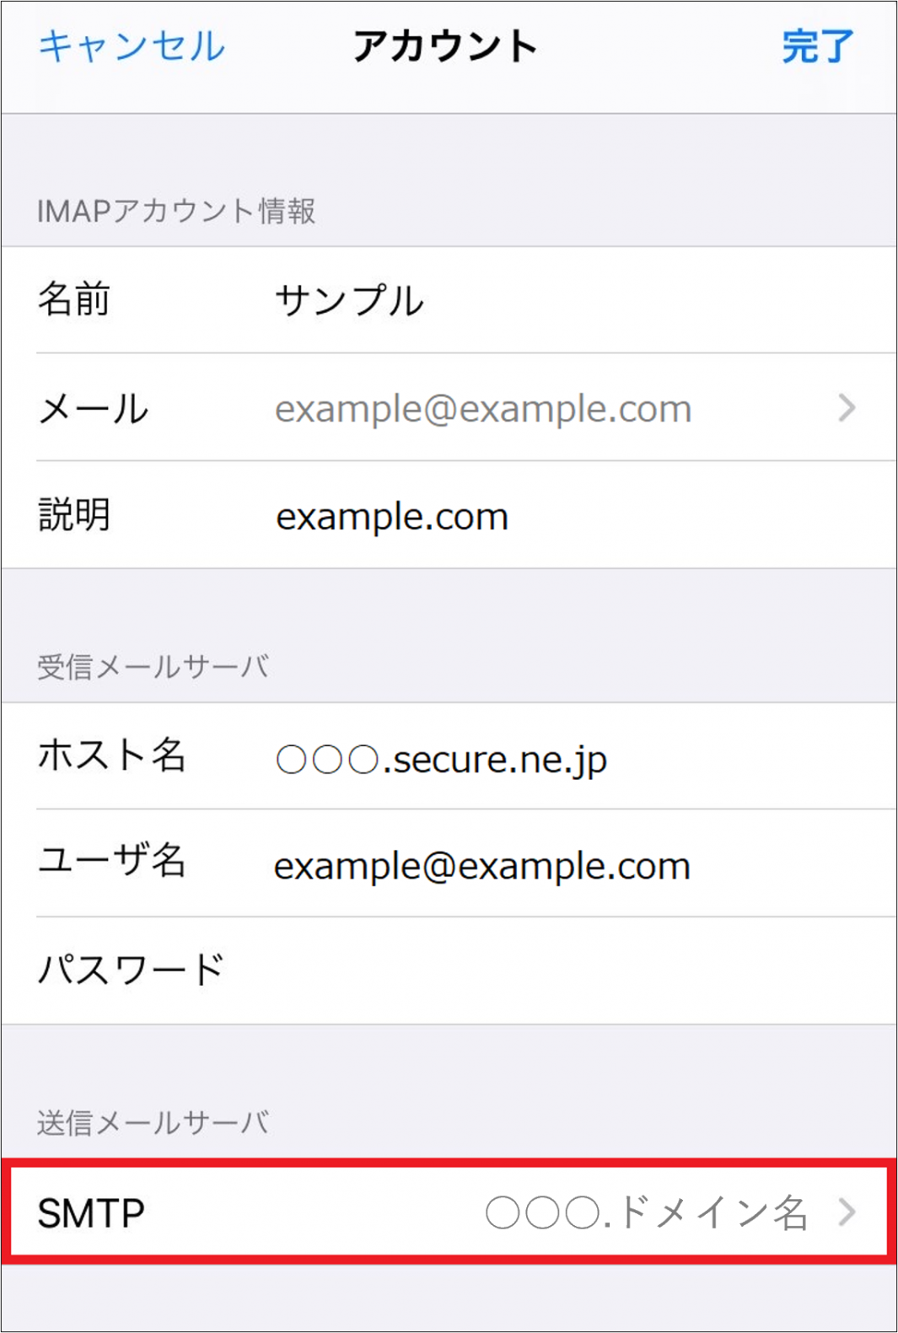This screenshot has width=898, height=1333.
Task: Click the ホスト名 label
Action: click(x=111, y=755)
